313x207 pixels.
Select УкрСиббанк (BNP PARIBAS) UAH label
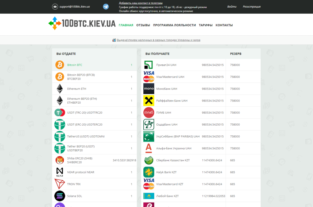coord(178,137)
